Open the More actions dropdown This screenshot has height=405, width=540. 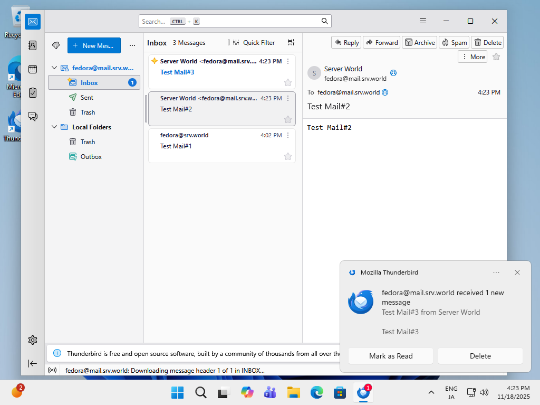tap(472, 56)
